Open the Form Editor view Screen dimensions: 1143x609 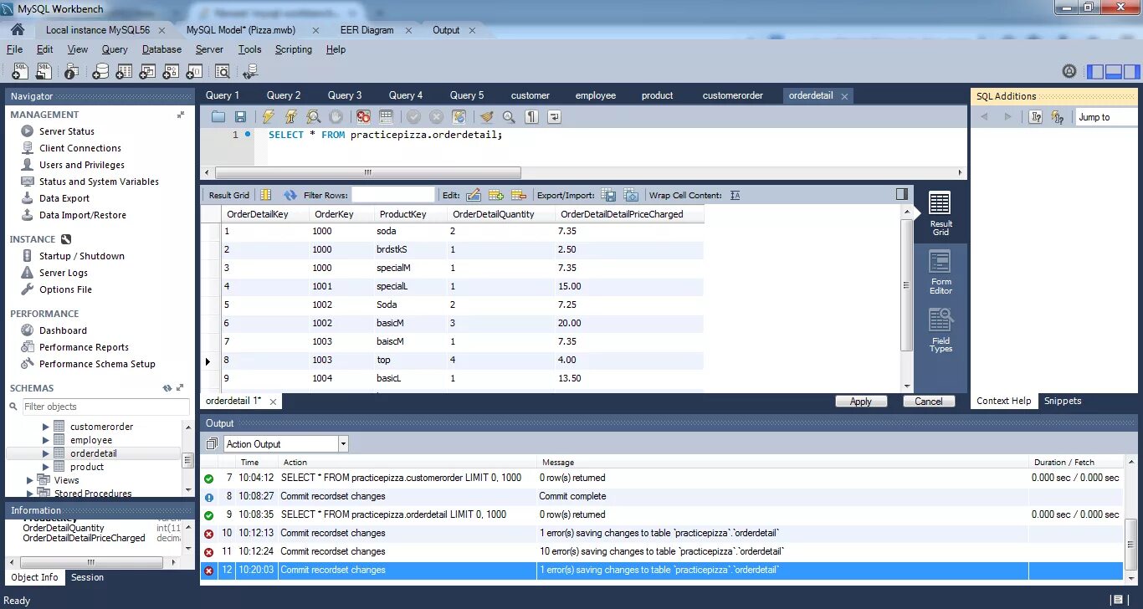click(941, 273)
